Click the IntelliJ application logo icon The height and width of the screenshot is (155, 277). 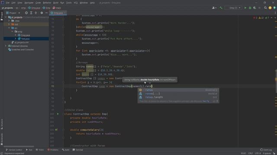[x=2, y=3]
